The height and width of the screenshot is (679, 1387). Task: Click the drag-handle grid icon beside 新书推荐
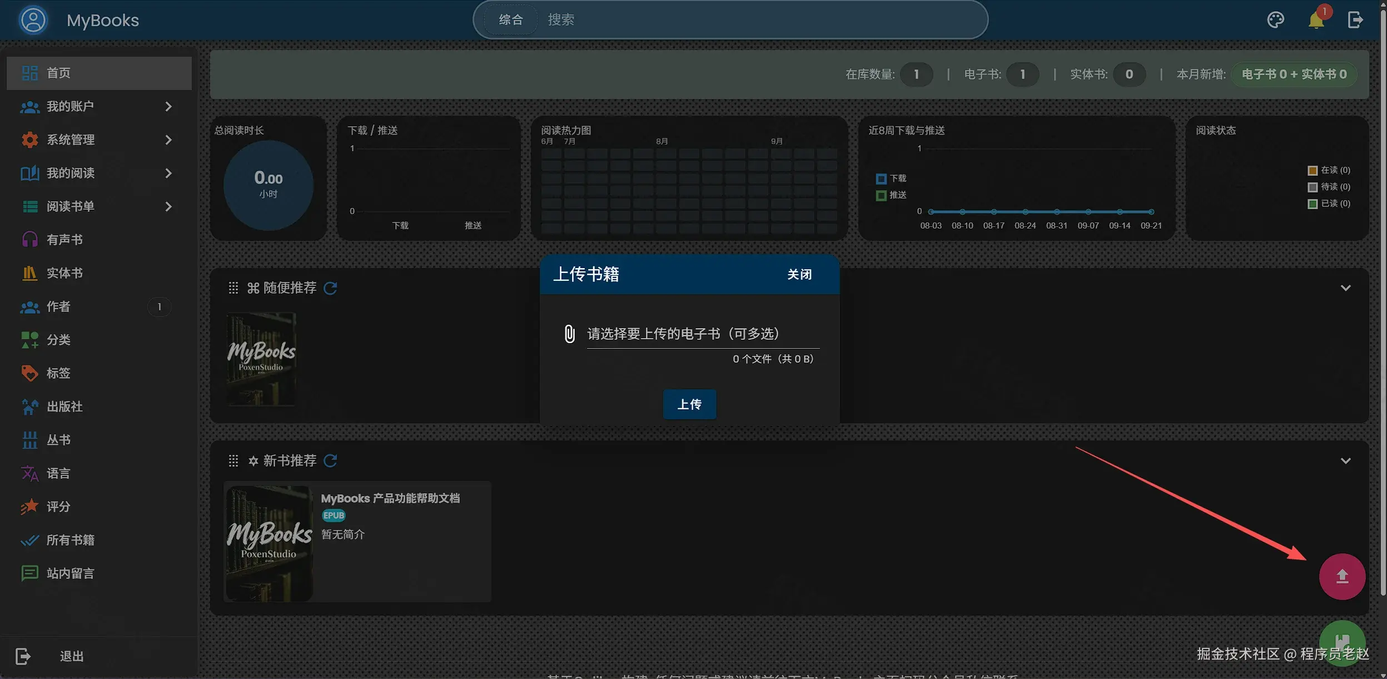pyautogui.click(x=233, y=460)
